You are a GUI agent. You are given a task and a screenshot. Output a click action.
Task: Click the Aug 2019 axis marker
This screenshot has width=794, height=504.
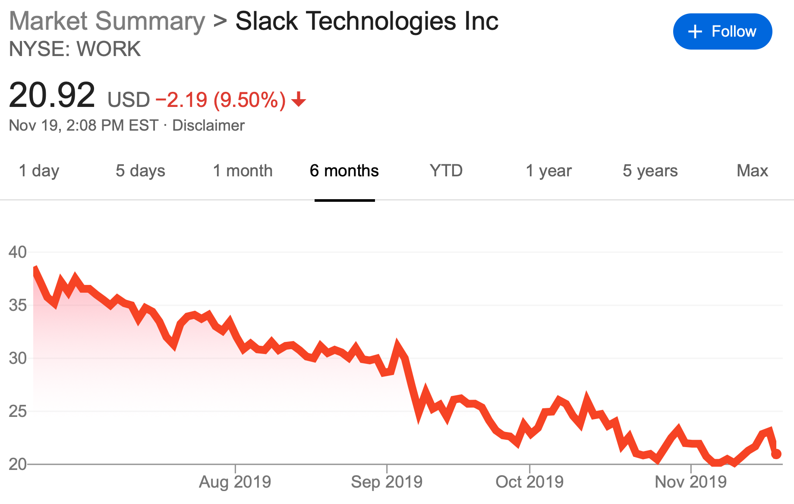click(x=235, y=482)
